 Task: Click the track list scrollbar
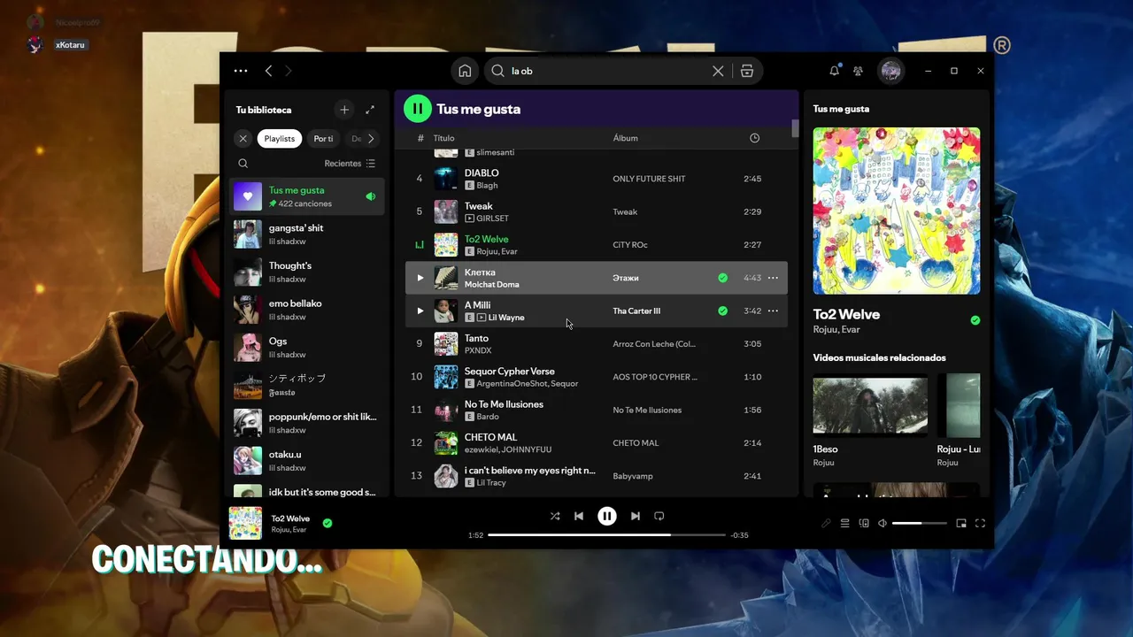pos(795,130)
